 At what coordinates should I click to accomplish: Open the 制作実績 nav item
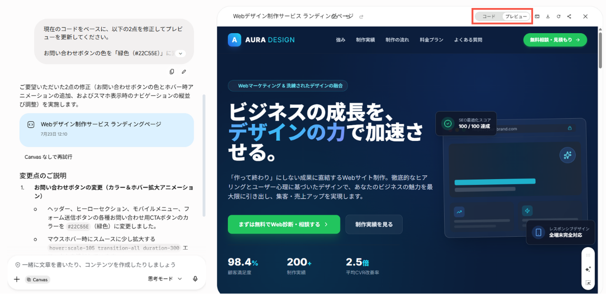click(365, 40)
